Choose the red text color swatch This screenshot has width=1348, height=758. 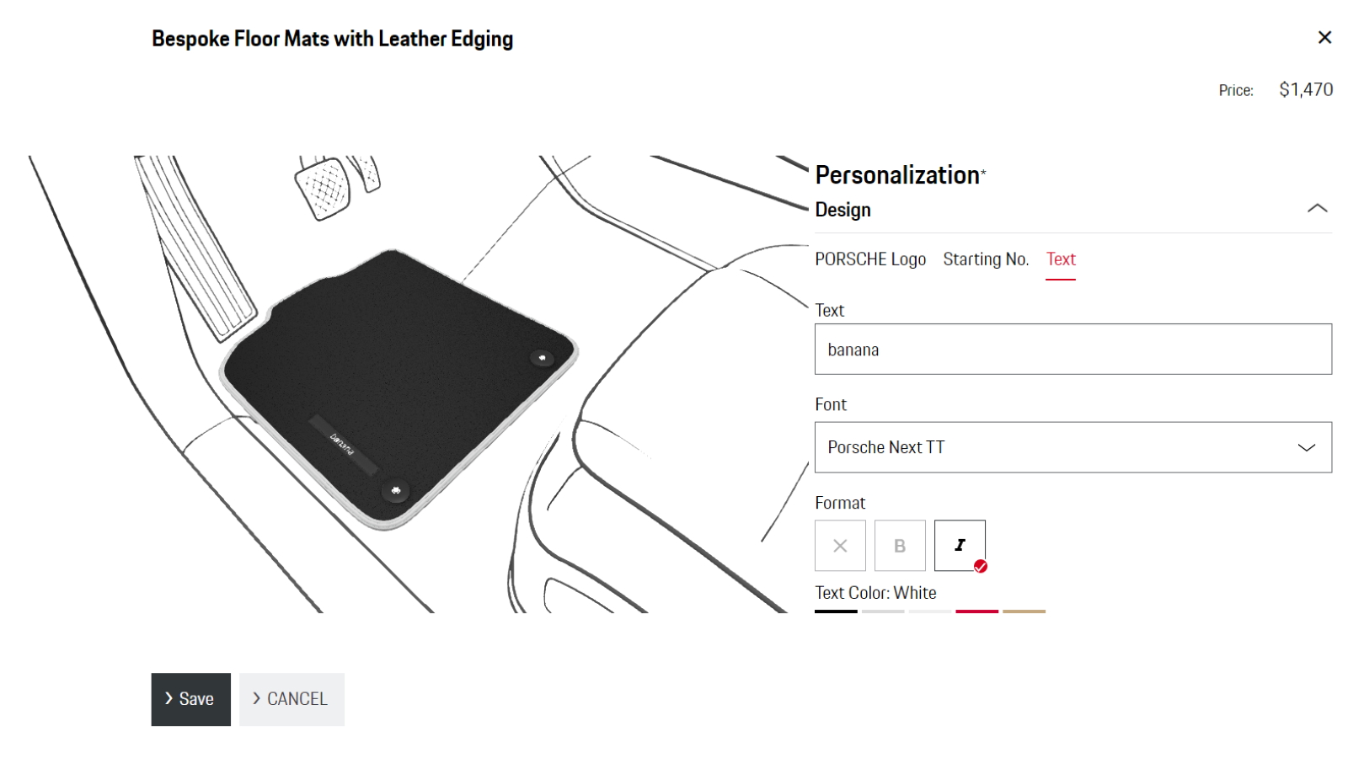977,611
